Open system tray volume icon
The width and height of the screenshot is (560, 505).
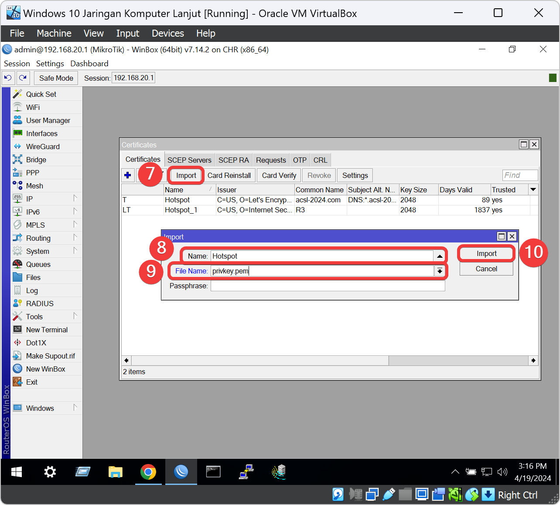coord(502,472)
